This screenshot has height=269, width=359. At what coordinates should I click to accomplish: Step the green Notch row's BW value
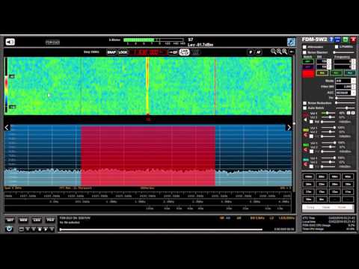pos(329,61)
